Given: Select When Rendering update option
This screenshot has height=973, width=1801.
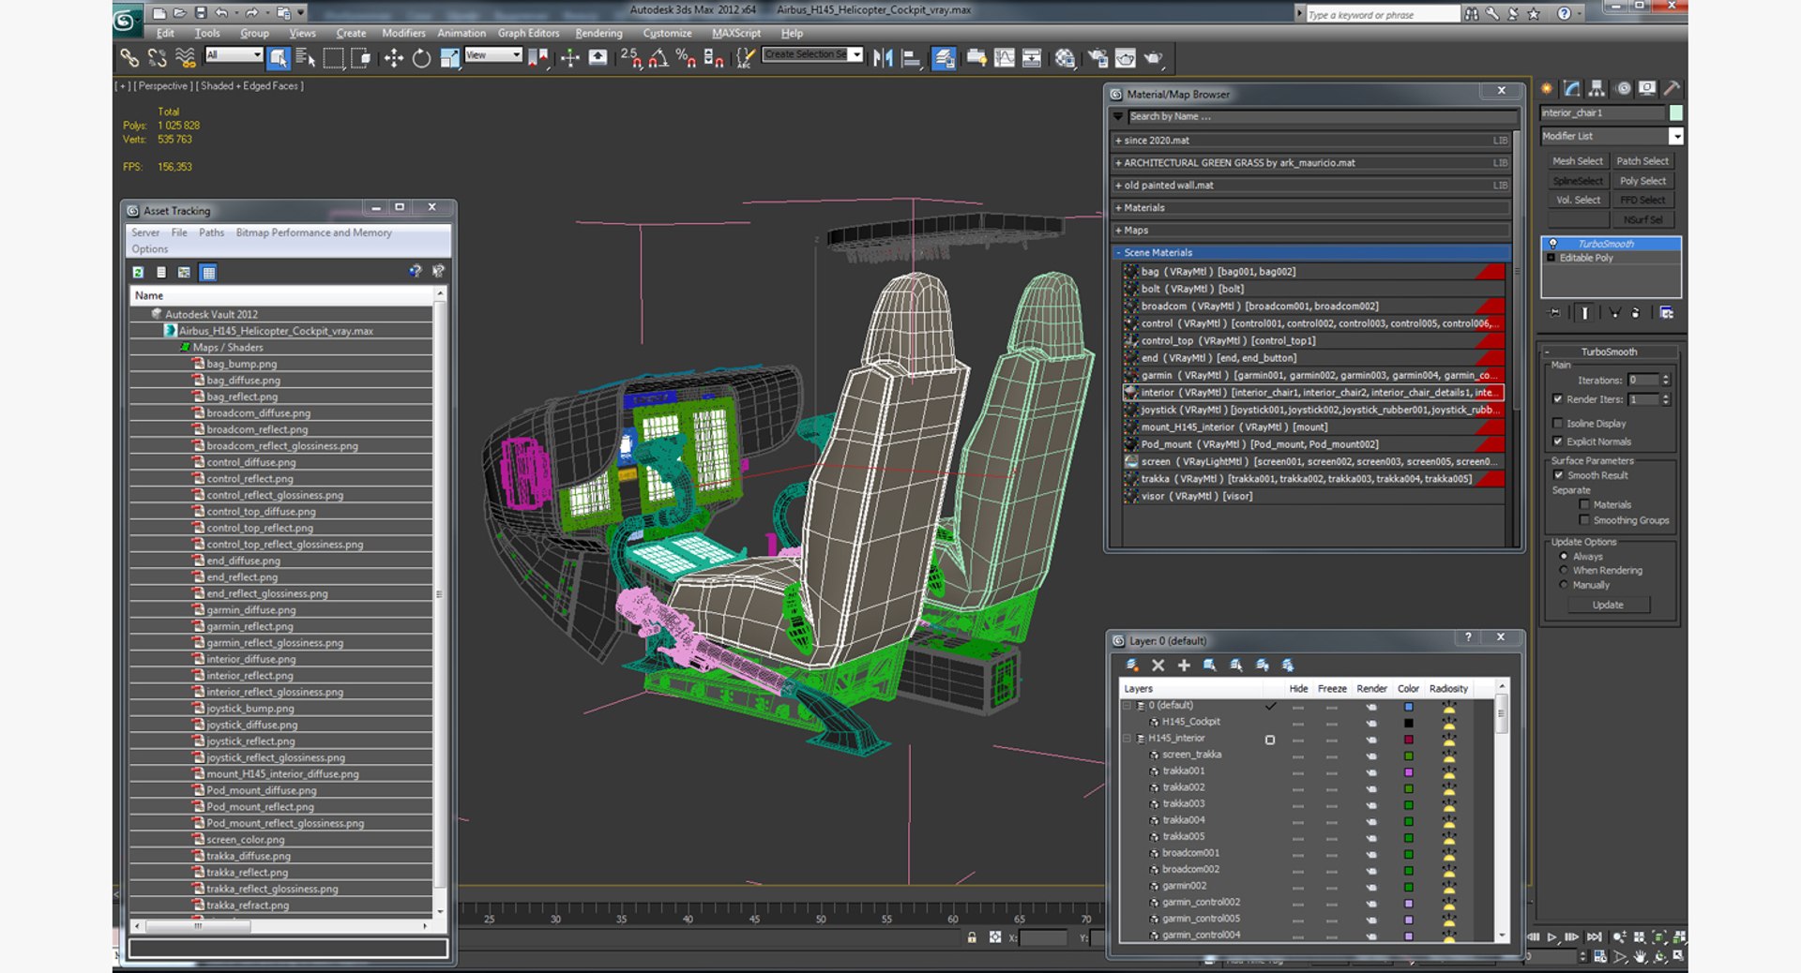Looking at the screenshot, I should tap(1564, 570).
